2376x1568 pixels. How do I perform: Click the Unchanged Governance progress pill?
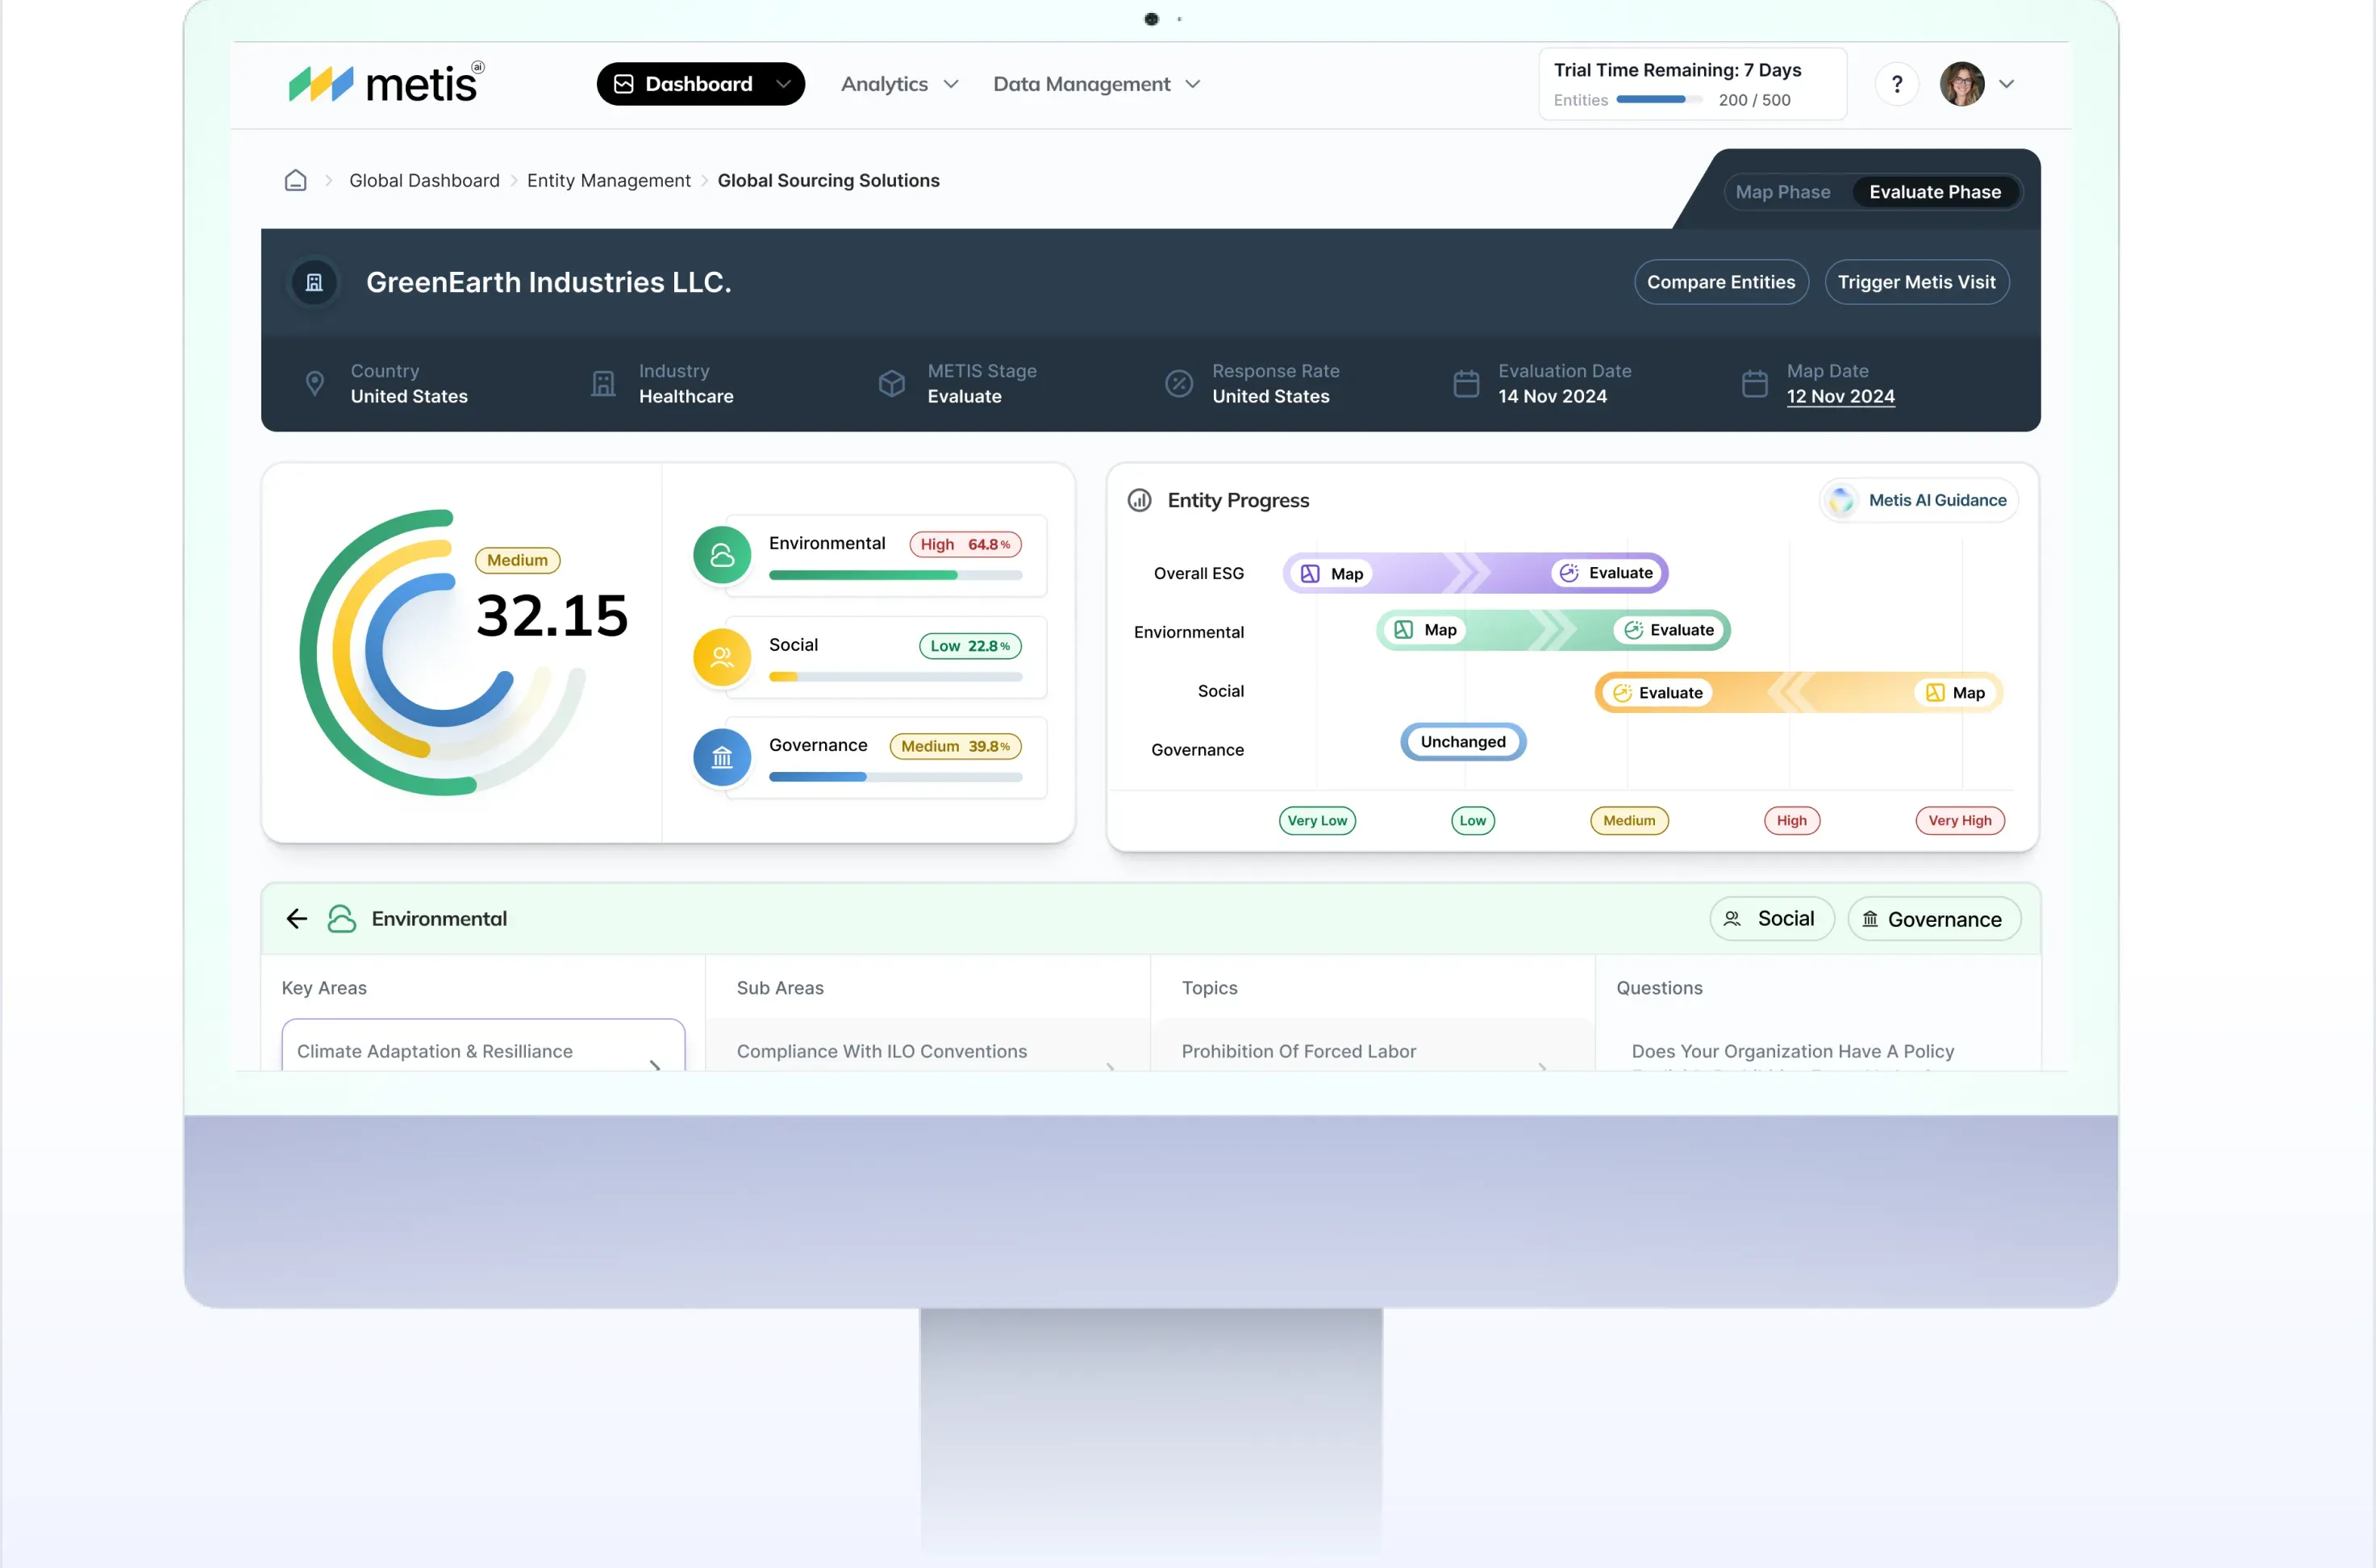(1462, 741)
